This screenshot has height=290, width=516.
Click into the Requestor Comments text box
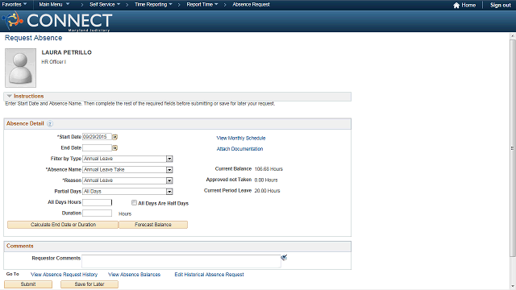point(181,261)
